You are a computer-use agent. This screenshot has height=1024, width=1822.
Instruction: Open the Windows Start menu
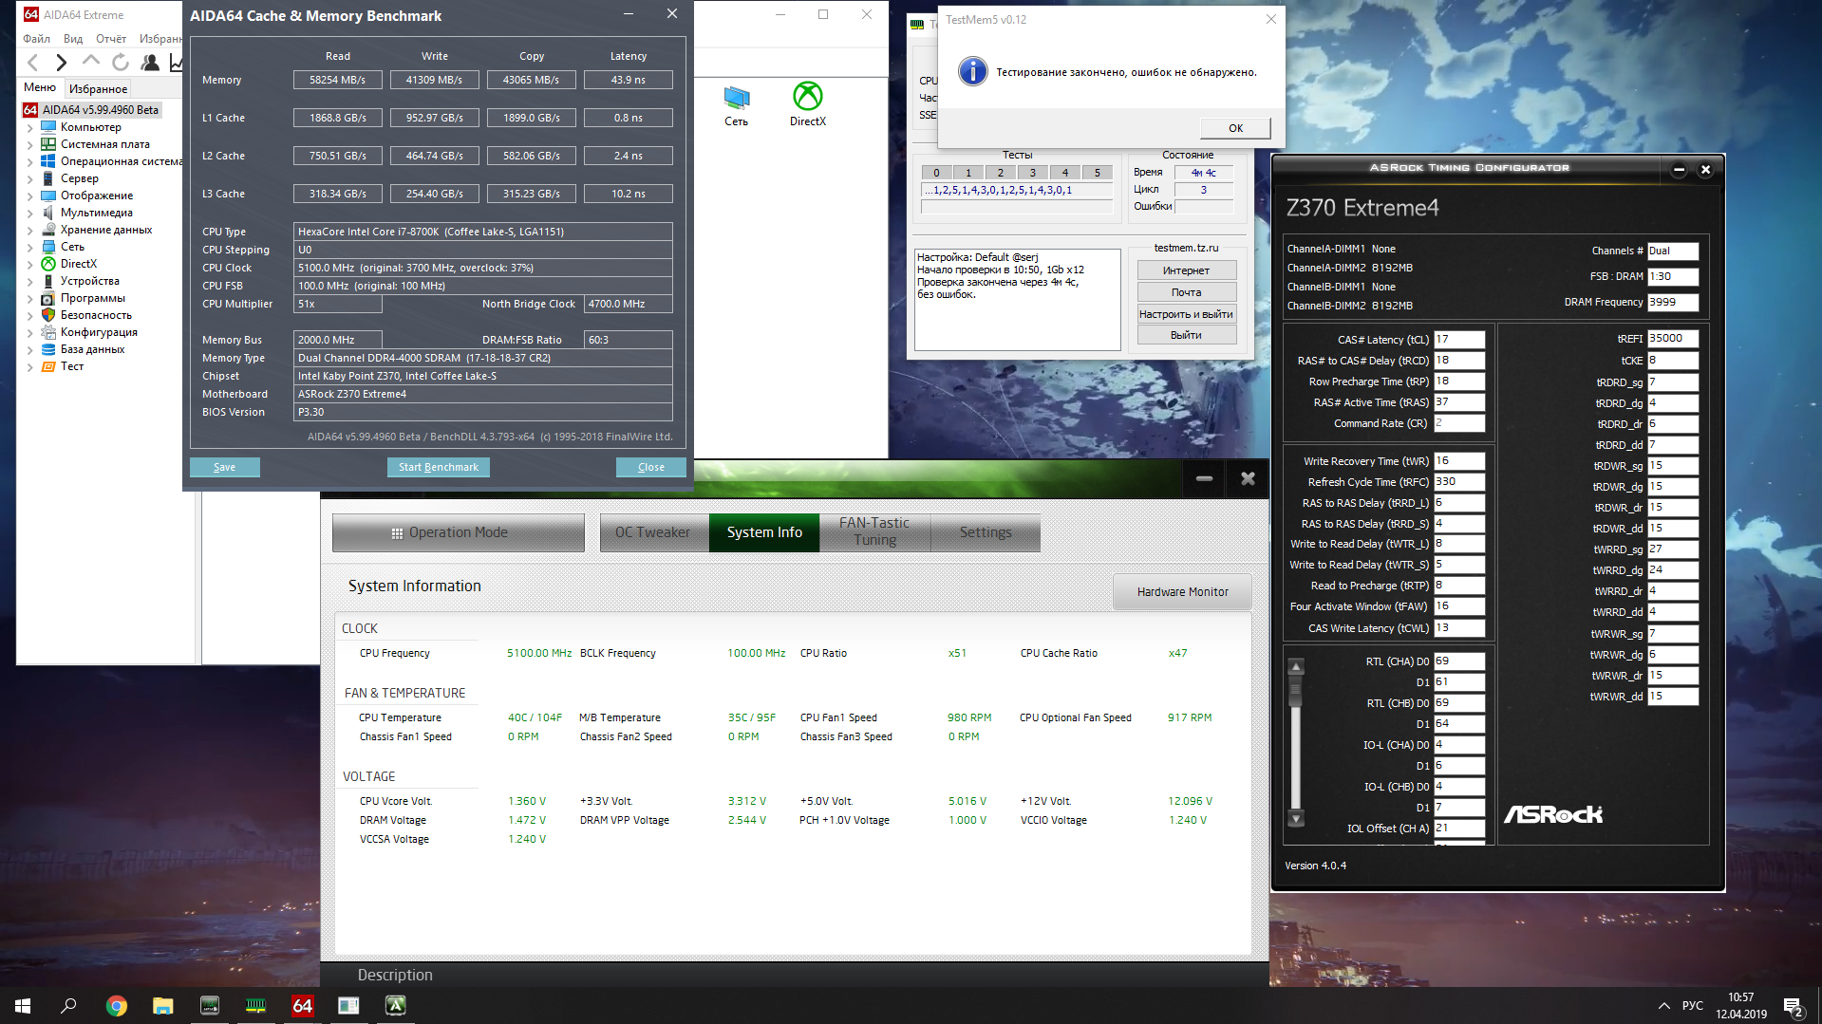[23, 1006]
